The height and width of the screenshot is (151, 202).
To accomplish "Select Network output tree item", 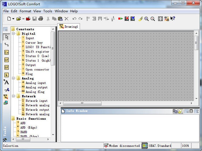I will tap(37, 110).
